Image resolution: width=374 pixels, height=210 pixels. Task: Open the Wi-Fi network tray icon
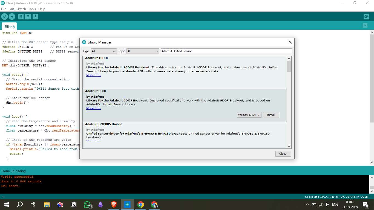(x=321, y=205)
